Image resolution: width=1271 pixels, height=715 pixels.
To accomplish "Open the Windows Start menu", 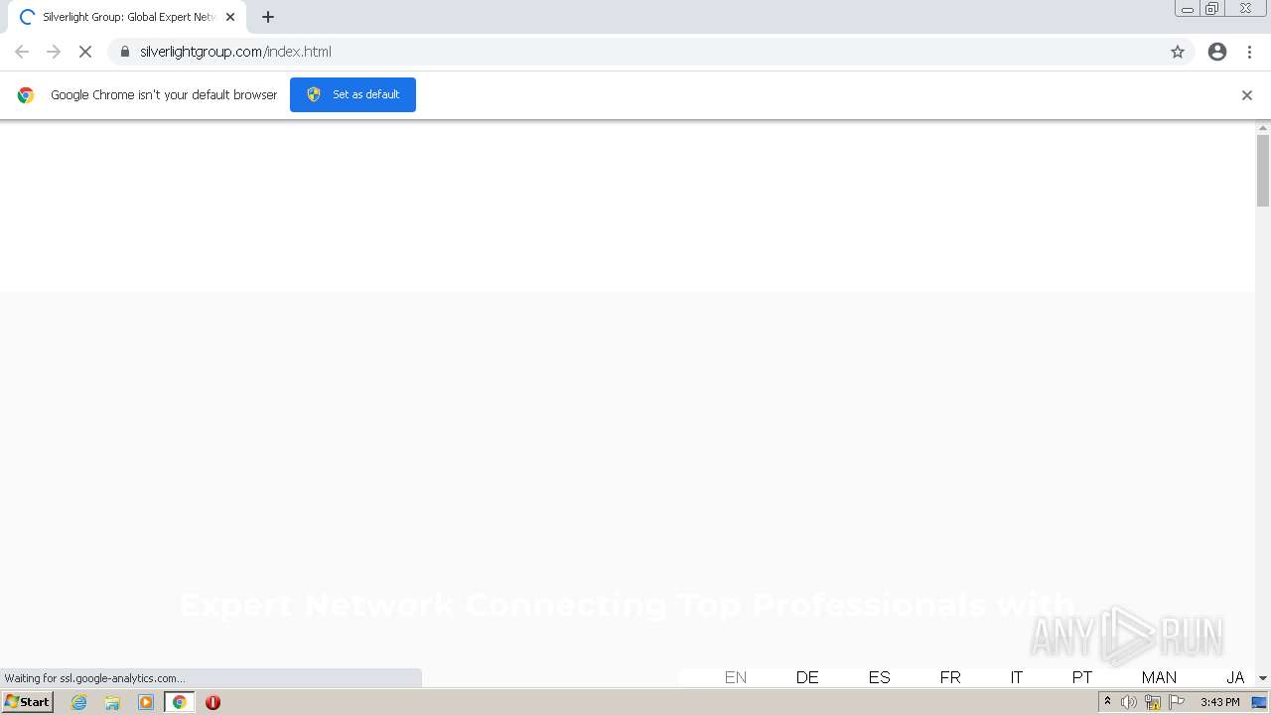I will pyautogui.click(x=28, y=702).
